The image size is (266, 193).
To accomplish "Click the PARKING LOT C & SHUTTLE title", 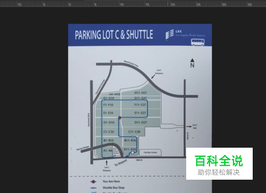I will (x=114, y=35).
